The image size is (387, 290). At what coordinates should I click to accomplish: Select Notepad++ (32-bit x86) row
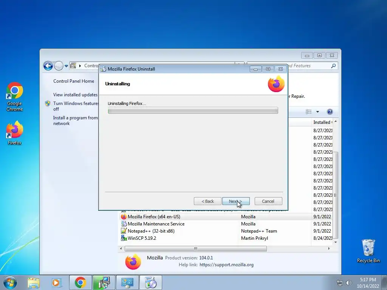(x=226, y=231)
